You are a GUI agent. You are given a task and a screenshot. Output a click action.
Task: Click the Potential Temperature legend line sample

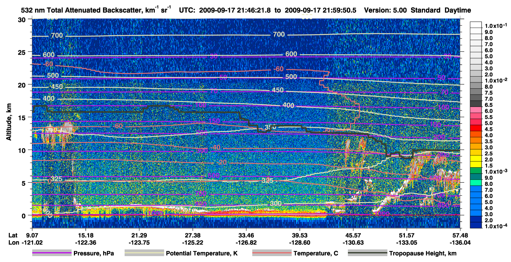coord(143,253)
